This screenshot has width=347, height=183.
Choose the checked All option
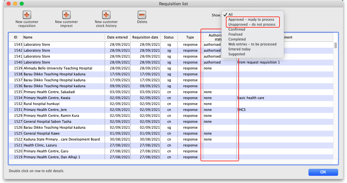(230, 15)
